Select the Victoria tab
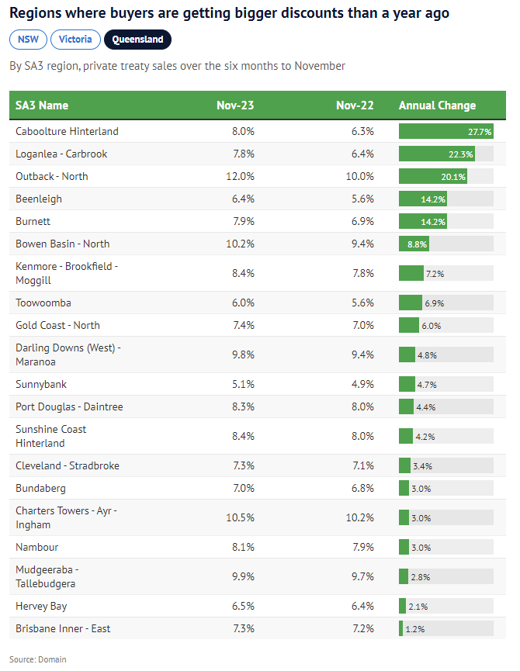 click(x=75, y=40)
